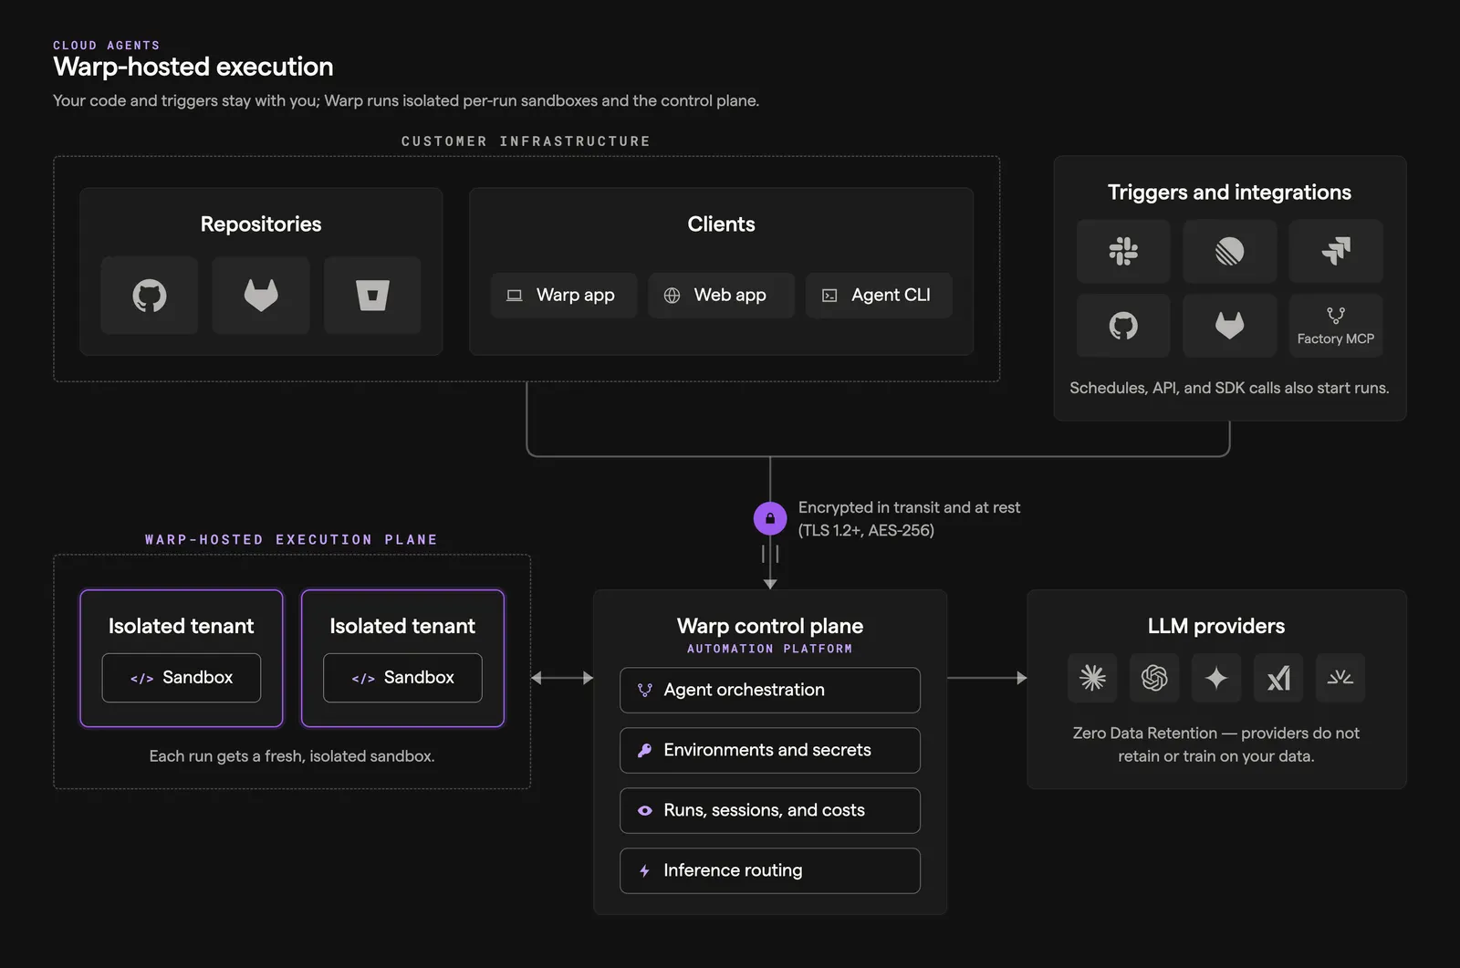Image resolution: width=1460 pixels, height=968 pixels.
Task: Click the lightning icon beside Inference routing
Action: tap(644, 870)
